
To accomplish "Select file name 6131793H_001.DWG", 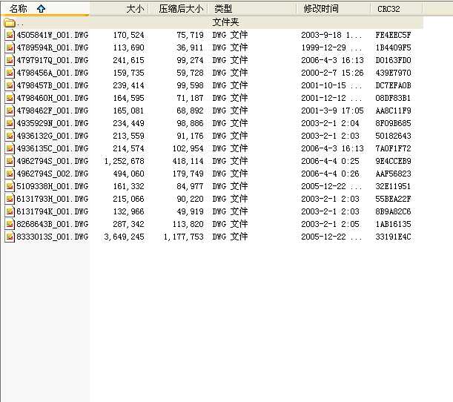I will coord(53,199).
